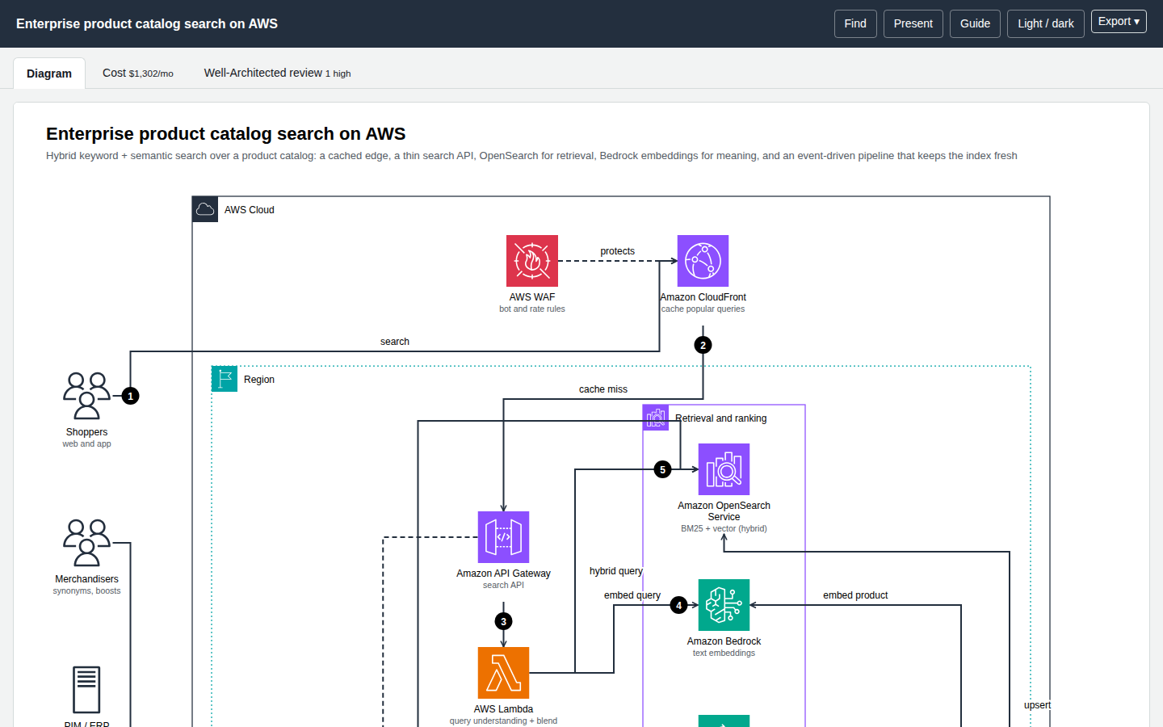Select the Amazon CloudFront icon
Image resolution: width=1163 pixels, height=727 pixels.
pos(703,261)
